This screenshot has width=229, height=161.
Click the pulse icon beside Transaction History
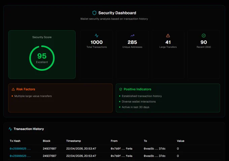click(10, 129)
